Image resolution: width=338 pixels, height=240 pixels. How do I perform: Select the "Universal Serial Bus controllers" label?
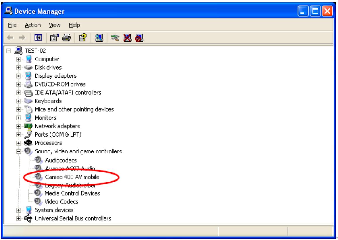(x=73, y=219)
